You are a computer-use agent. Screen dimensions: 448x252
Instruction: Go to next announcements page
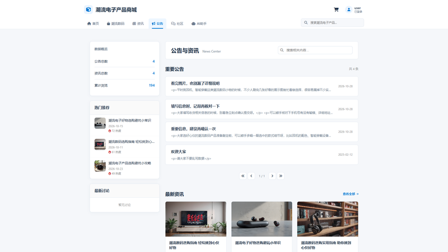(x=272, y=176)
